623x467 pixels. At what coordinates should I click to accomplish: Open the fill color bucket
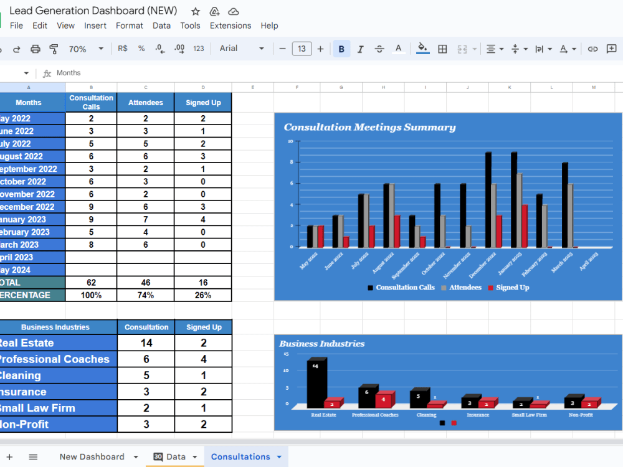coord(423,49)
